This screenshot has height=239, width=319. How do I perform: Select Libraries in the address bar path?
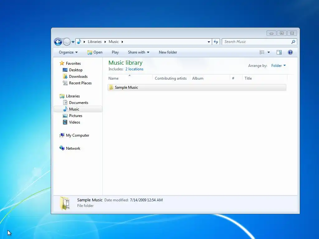coord(95,42)
